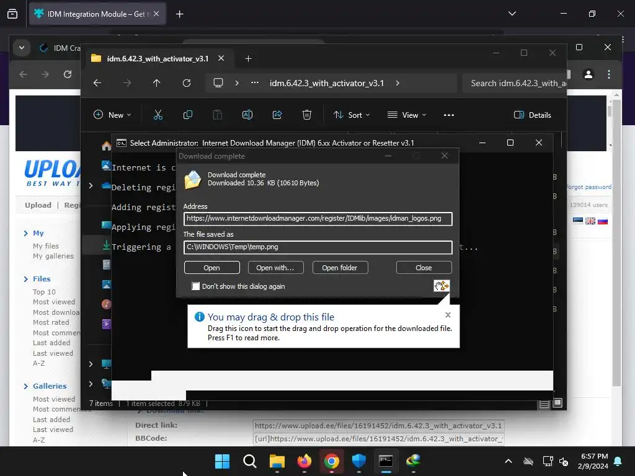Image resolution: width=635 pixels, height=476 pixels.
Task: Click Upload menu item on upload.ee
Action: (x=38, y=205)
